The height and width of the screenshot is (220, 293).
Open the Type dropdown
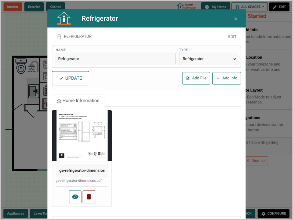208,59
